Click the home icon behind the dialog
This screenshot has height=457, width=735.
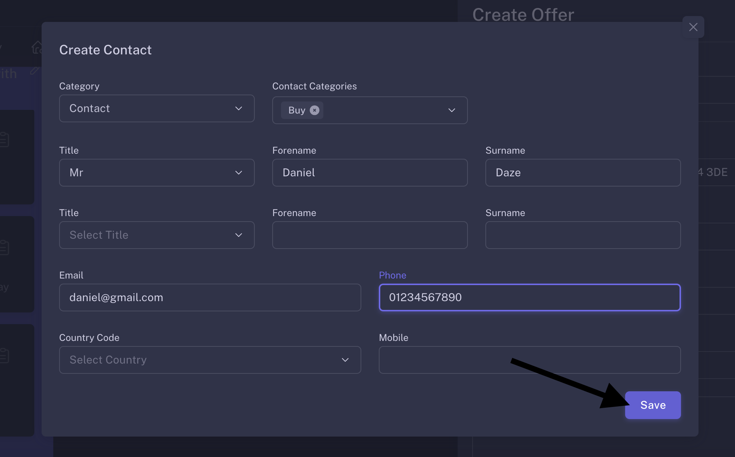[x=37, y=47]
